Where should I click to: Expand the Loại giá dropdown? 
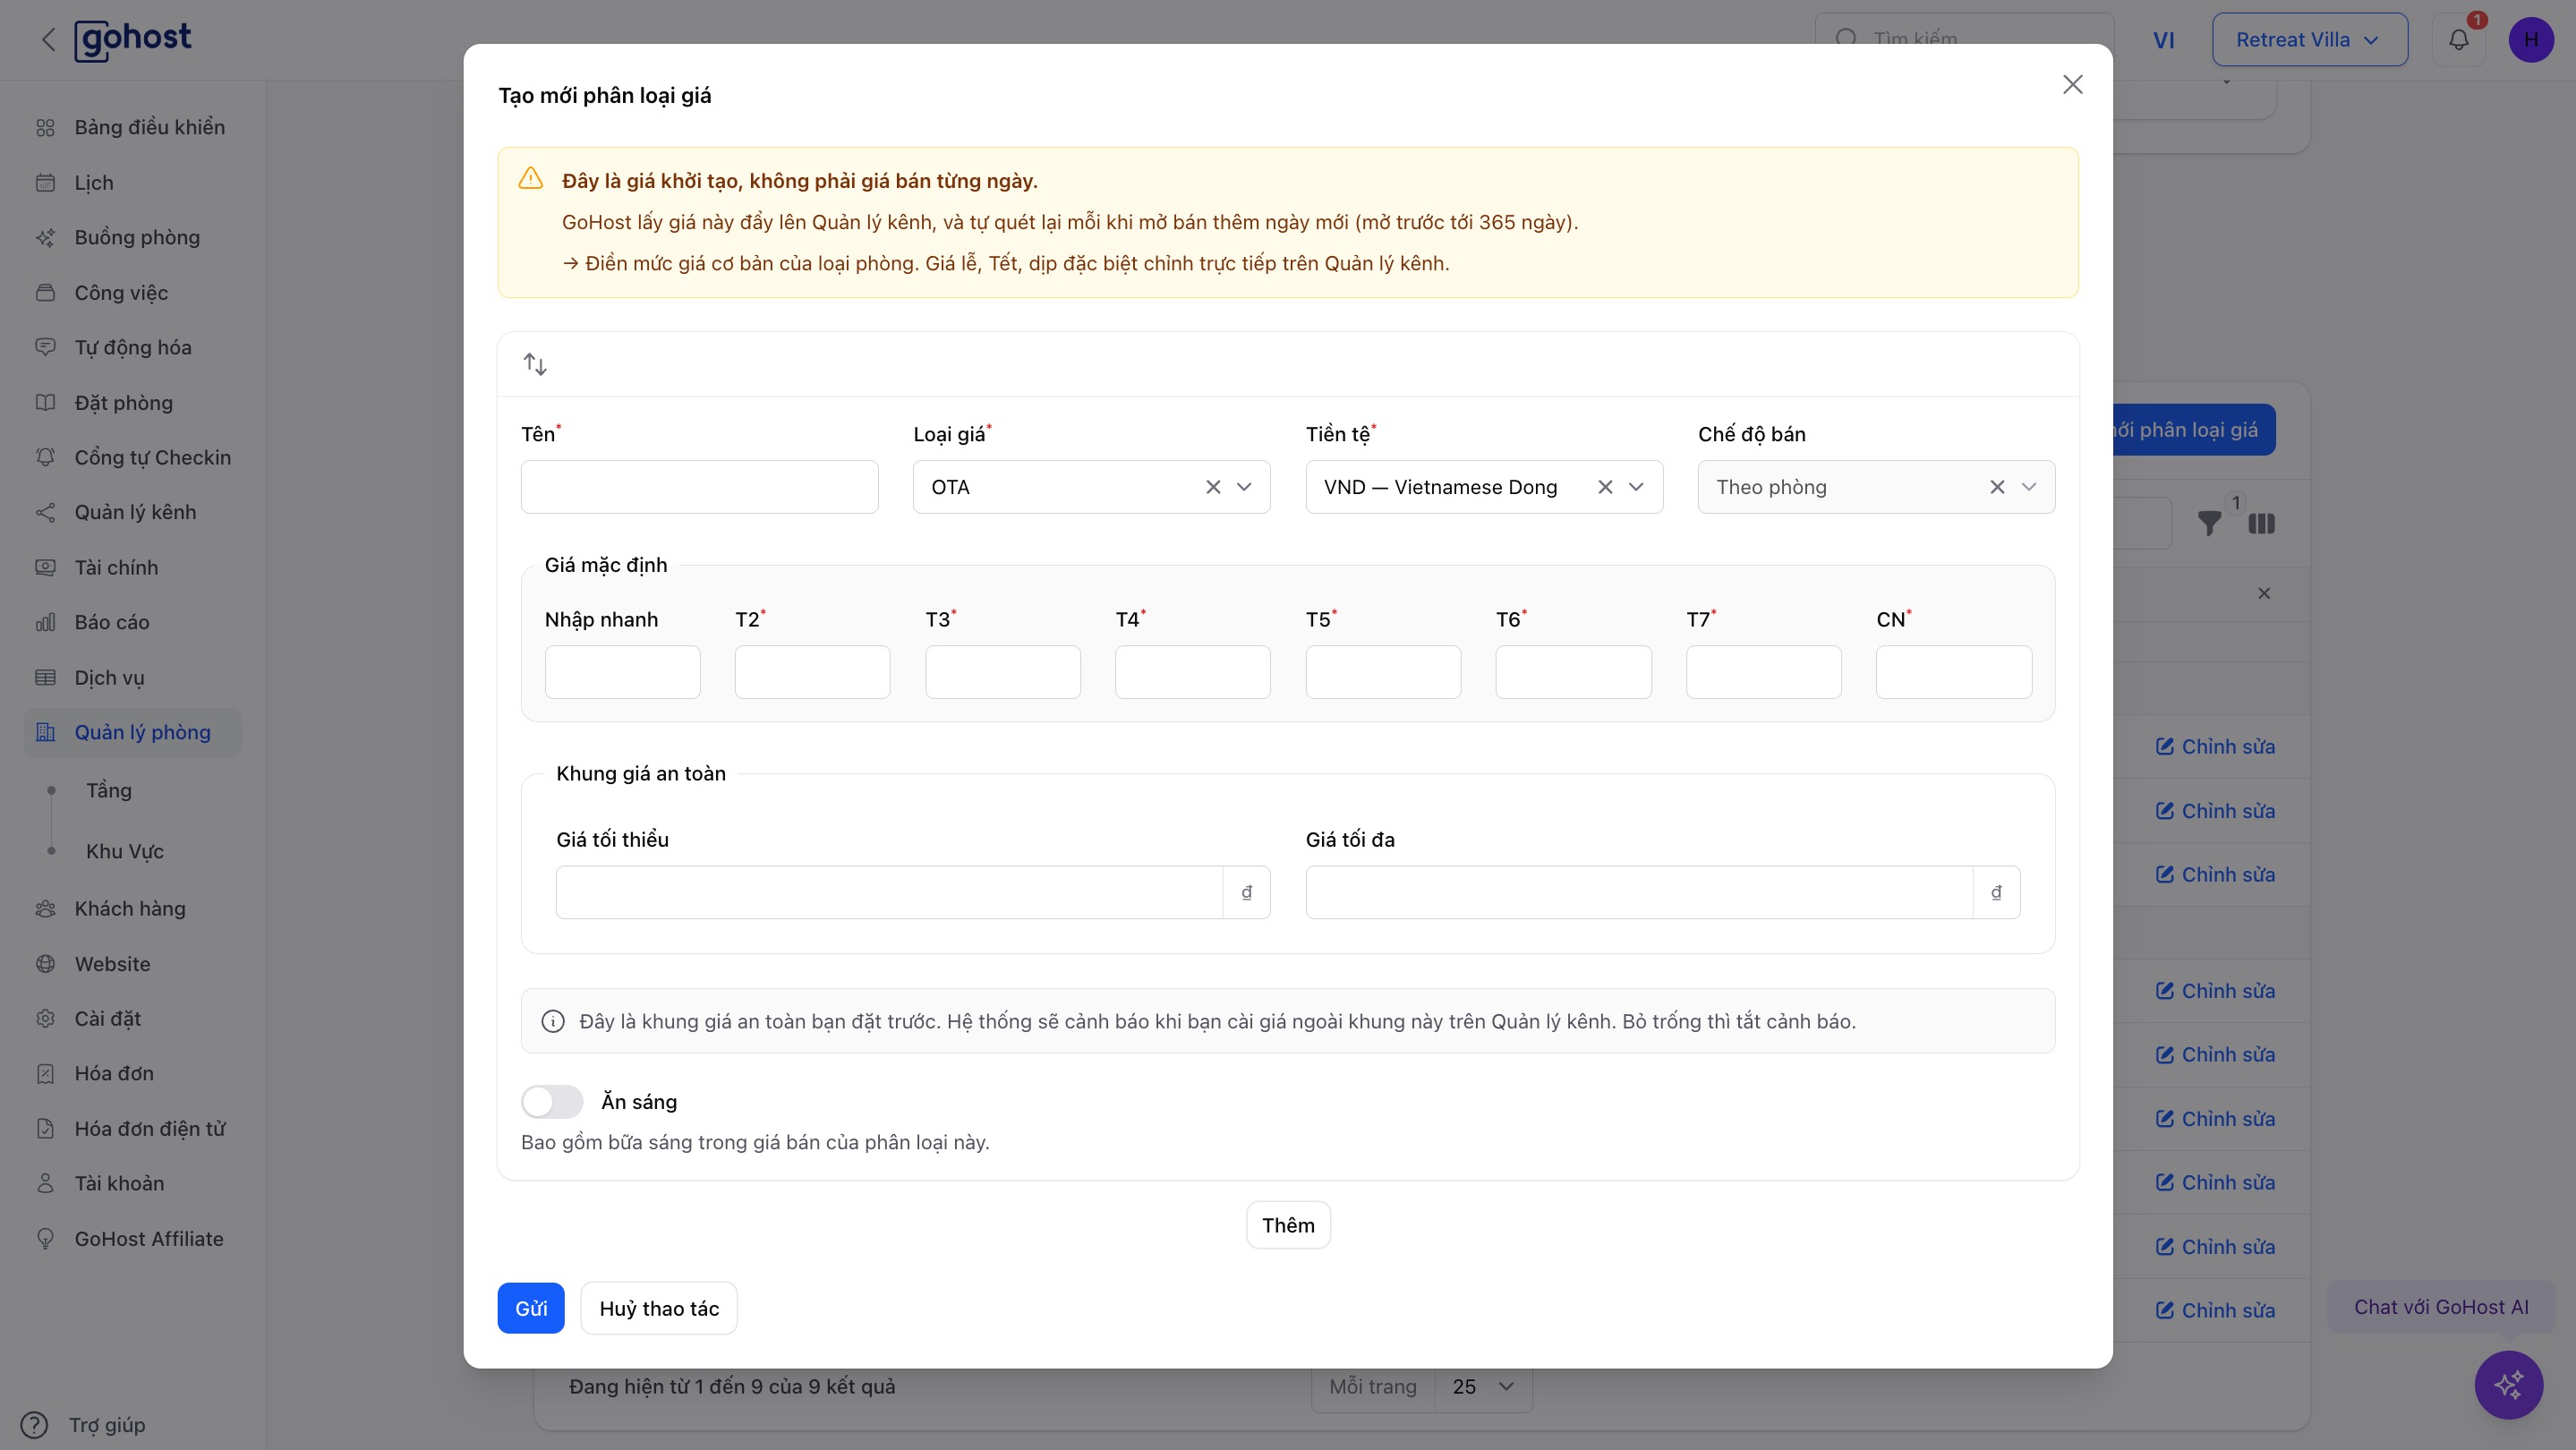1244,487
